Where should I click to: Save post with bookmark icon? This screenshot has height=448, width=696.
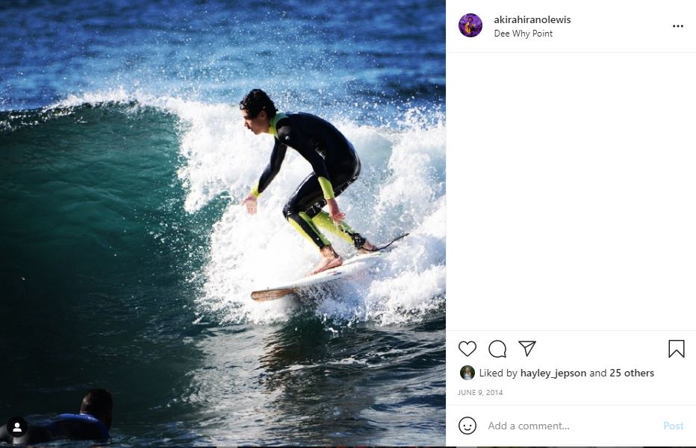676,349
